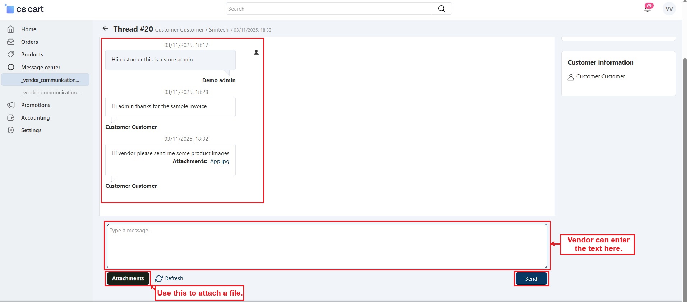Click the top Search field

(331, 9)
